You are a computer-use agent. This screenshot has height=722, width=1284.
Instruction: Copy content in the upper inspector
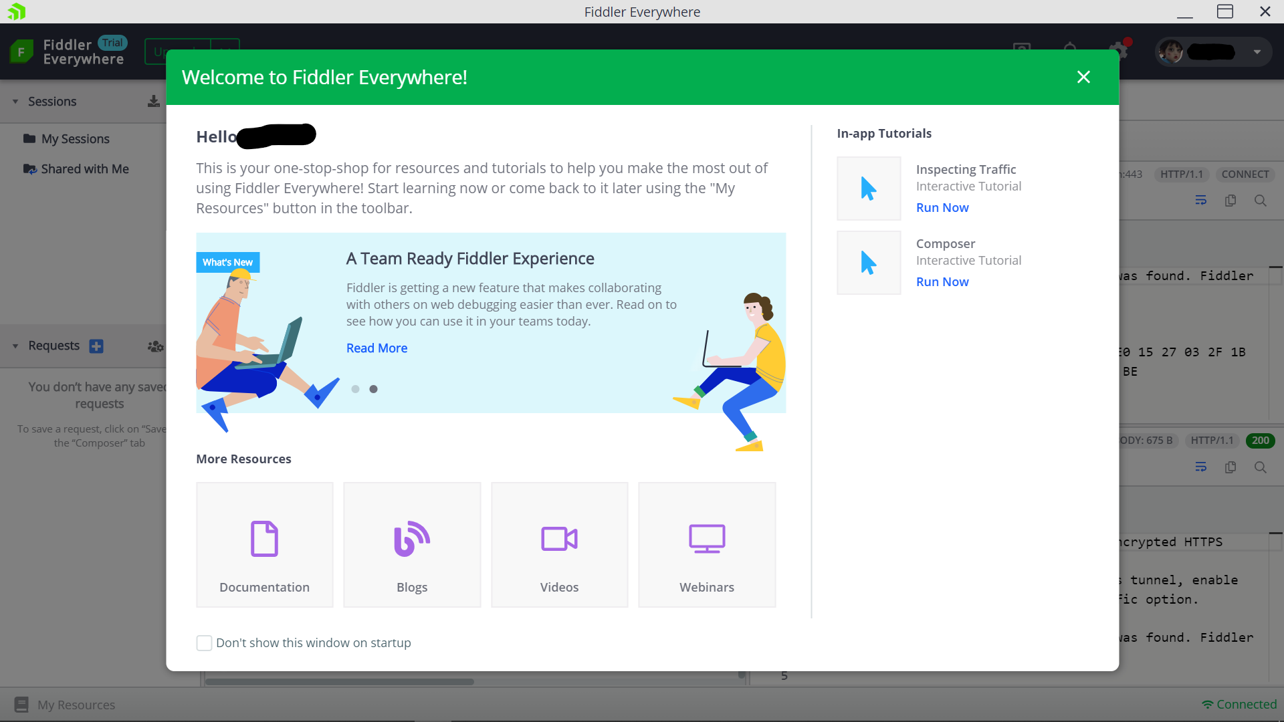(x=1230, y=201)
